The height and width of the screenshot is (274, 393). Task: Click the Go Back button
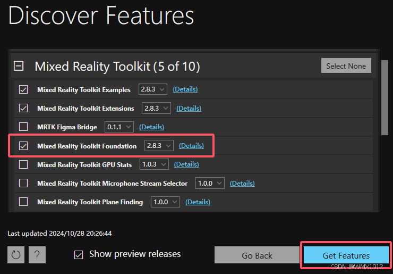pos(257,255)
